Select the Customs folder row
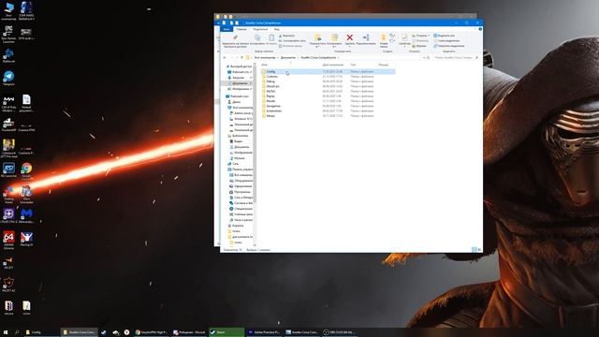This screenshot has width=599, height=337. click(x=328, y=77)
